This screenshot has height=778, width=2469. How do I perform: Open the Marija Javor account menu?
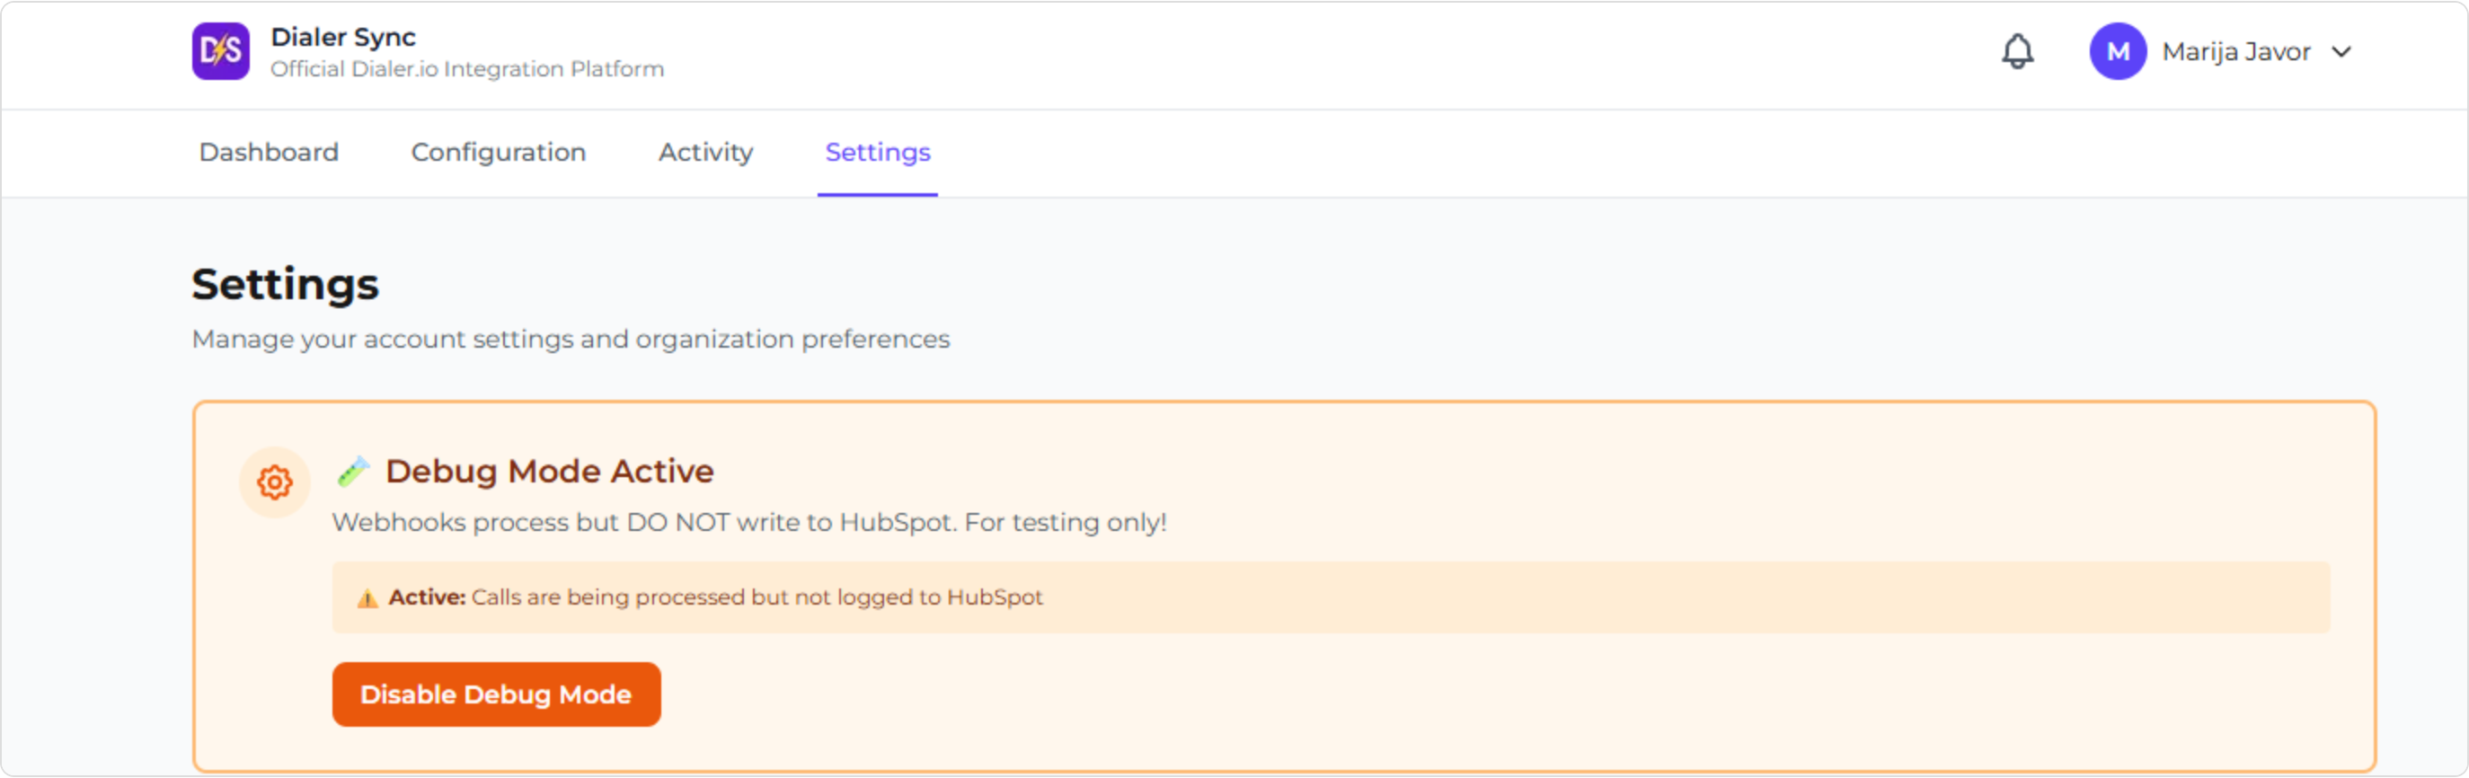pyautogui.click(x=2235, y=52)
